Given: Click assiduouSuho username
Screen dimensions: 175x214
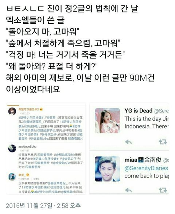Looking at the screenshot, I should (27, 147).
